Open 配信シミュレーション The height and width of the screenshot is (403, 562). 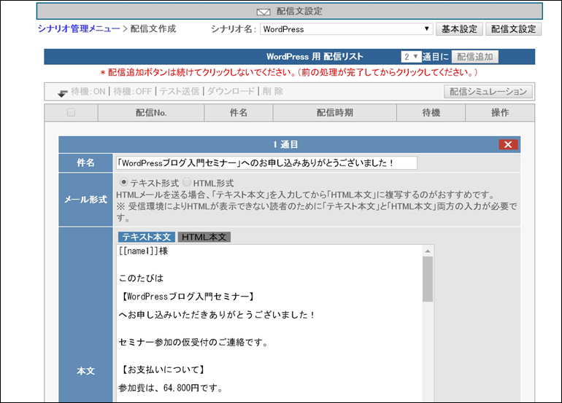click(488, 92)
